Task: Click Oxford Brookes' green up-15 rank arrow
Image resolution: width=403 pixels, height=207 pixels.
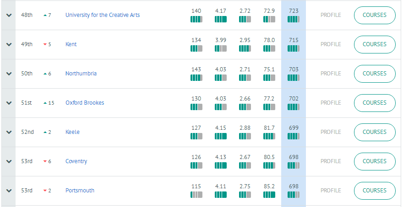Action: [45, 103]
